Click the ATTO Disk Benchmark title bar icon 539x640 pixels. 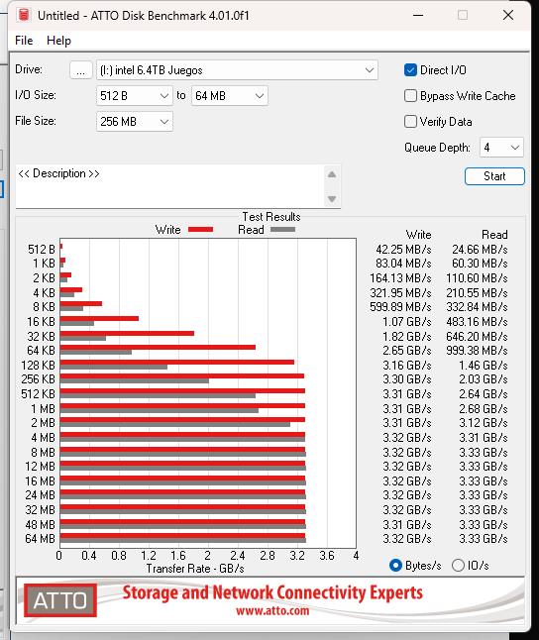click(x=24, y=15)
